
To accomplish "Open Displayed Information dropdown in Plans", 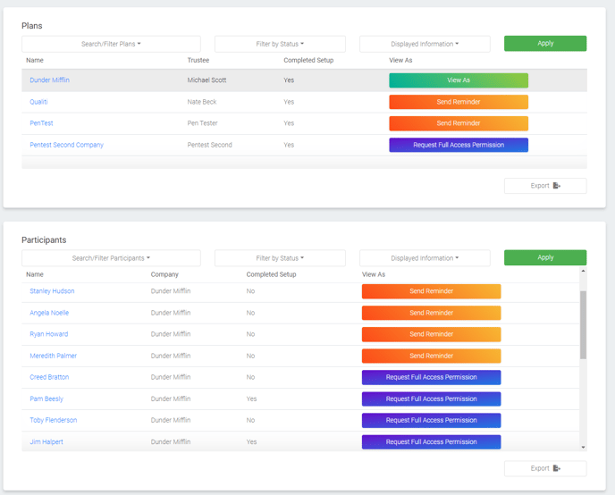I will click(425, 44).
